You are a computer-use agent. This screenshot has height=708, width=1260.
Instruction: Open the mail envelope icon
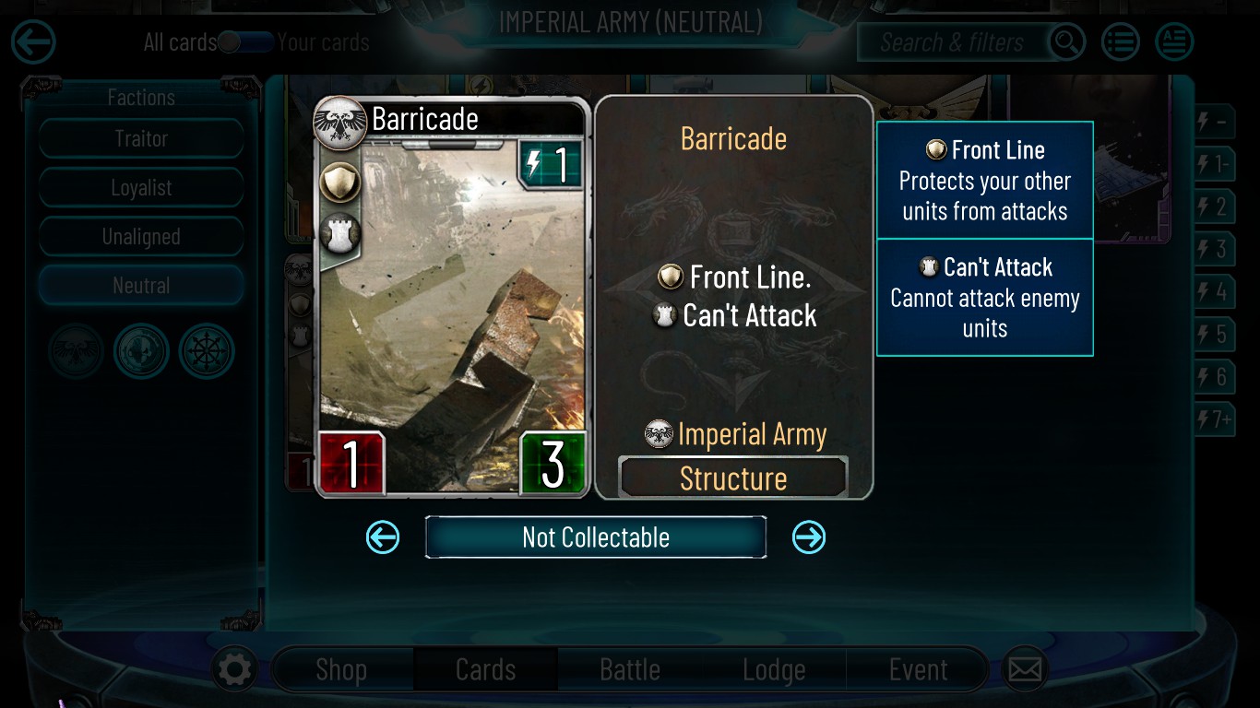[1025, 669]
